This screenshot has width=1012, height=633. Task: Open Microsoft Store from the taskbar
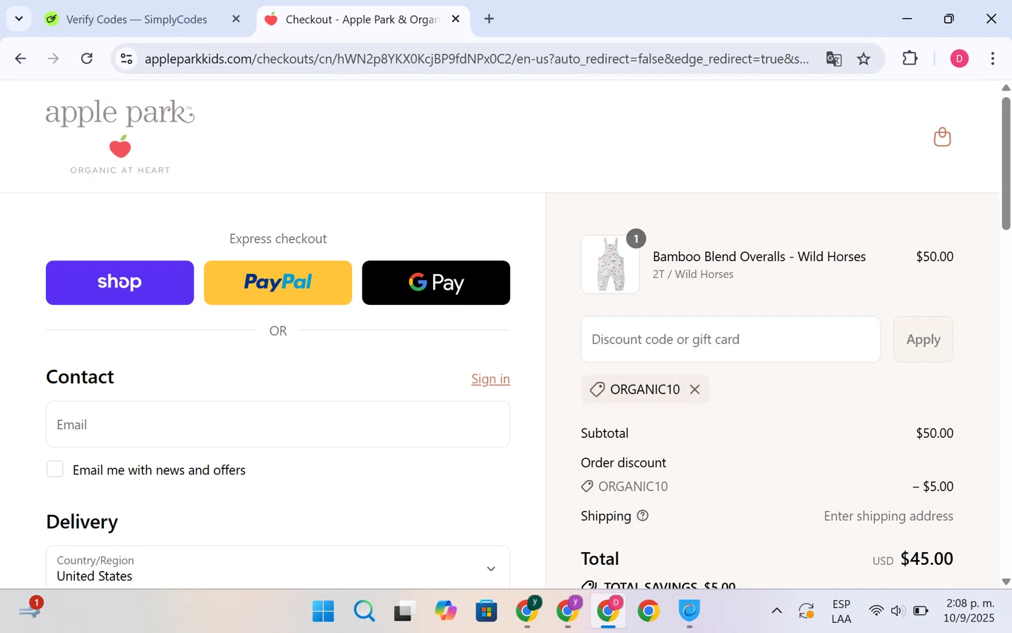[x=486, y=611]
